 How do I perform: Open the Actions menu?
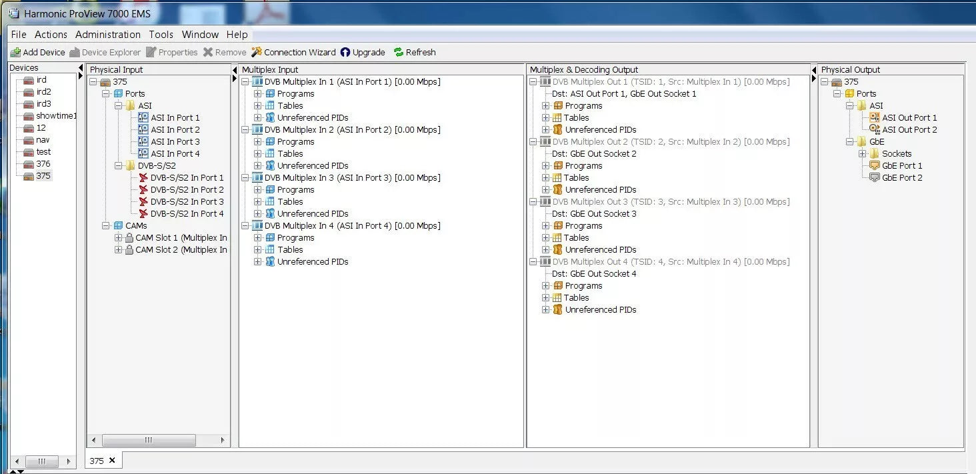[51, 34]
